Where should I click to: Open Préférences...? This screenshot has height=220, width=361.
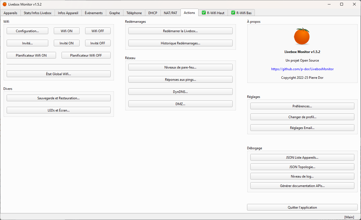coord(302,106)
